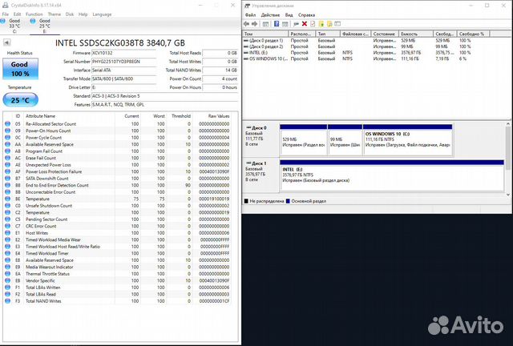Click the red X delete toolbar icon
This screenshot has height=346, width=513.
coord(305,24)
